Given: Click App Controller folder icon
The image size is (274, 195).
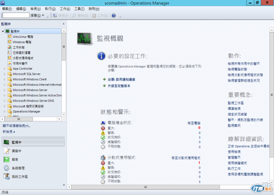Looking at the screenshot, I should point(10,69).
